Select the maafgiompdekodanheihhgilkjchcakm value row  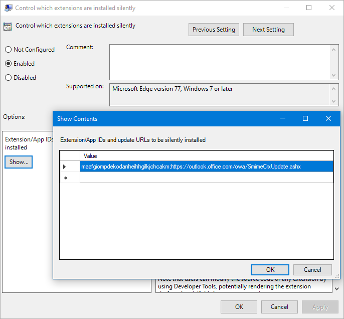coord(207,167)
